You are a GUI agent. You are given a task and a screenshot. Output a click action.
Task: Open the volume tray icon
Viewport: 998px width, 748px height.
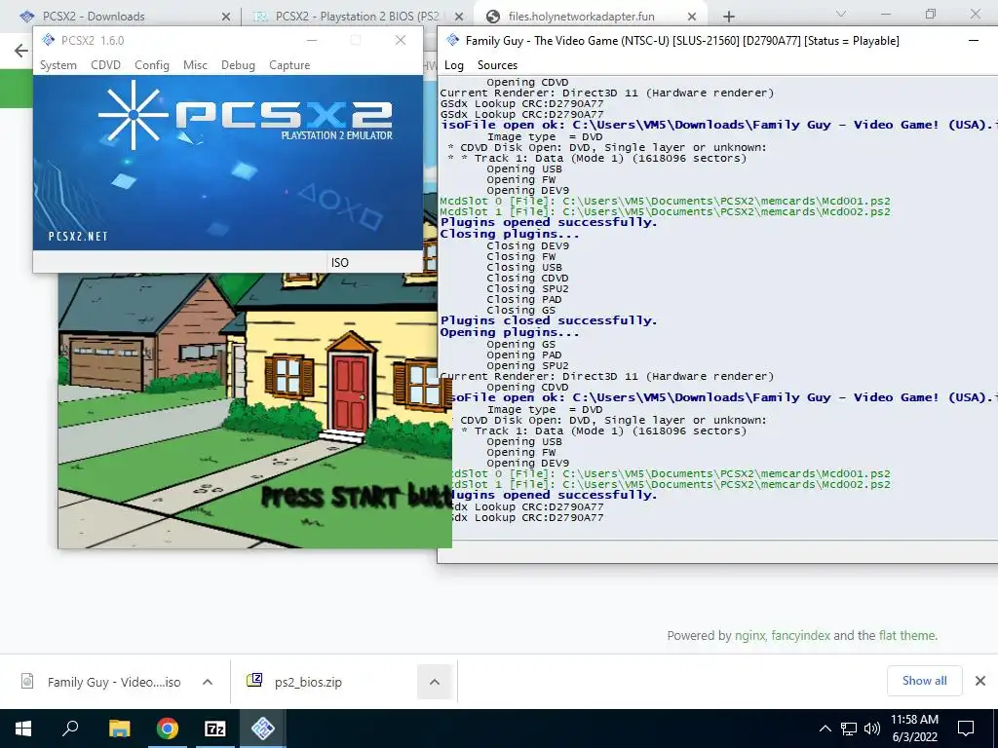(872, 729)
